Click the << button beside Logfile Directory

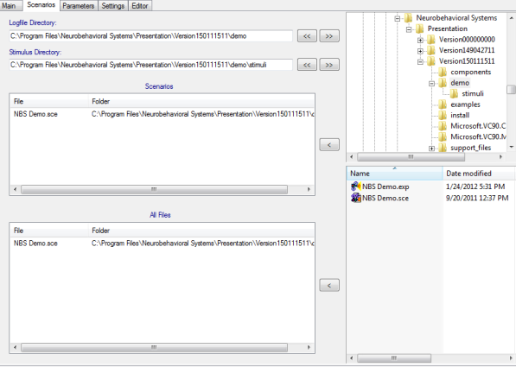[x=307, y=36]
